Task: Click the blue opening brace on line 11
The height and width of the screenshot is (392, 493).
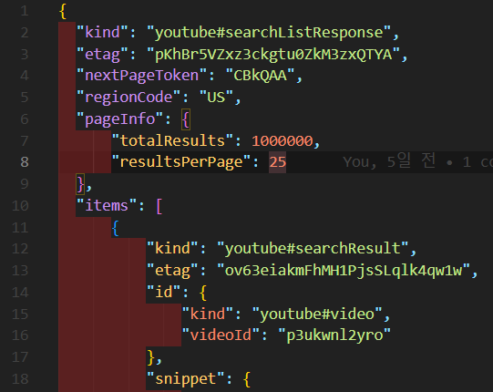Action: click(116, 228)
